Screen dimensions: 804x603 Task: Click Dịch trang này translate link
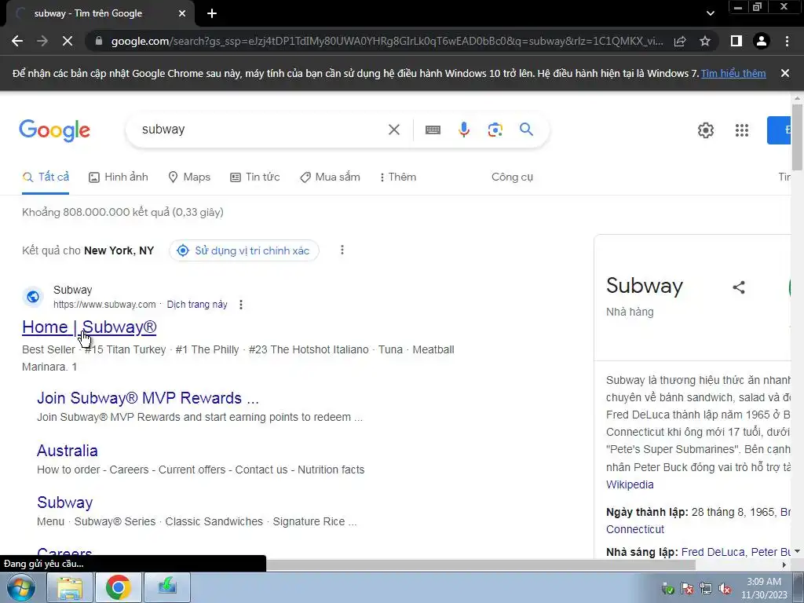(197, 305)
